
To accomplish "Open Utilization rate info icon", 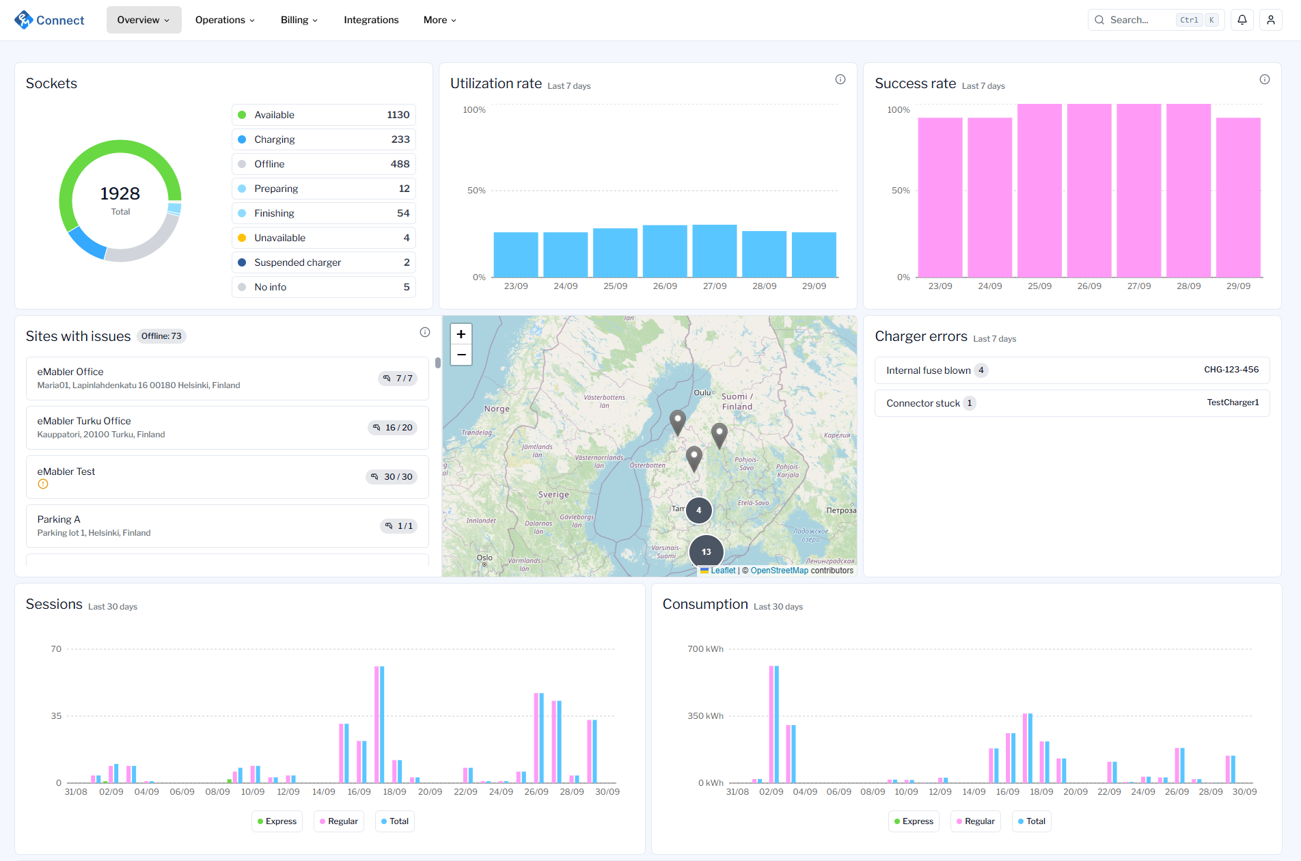I will (840, 80).
